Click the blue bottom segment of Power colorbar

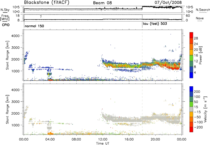(191, 75)
